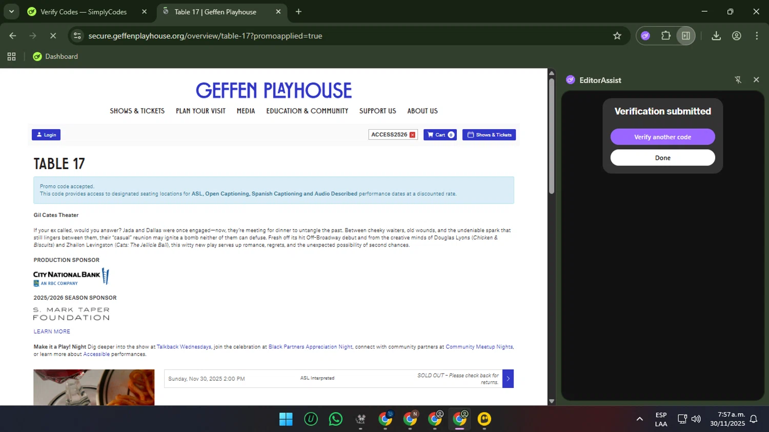Viewport: 769px width, 432px height.
Task: Click the Done button
Action: (x=662, y=158)
